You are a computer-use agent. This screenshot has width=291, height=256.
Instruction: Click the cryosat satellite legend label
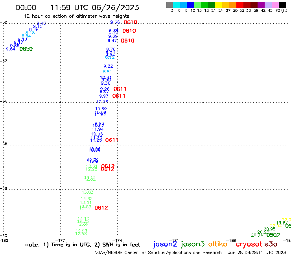pos(249,244)
